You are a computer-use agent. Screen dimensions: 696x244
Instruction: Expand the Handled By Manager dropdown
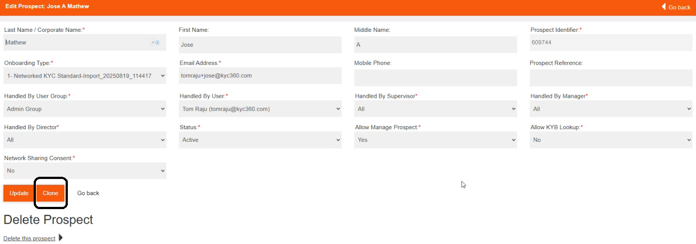point(611,109)
